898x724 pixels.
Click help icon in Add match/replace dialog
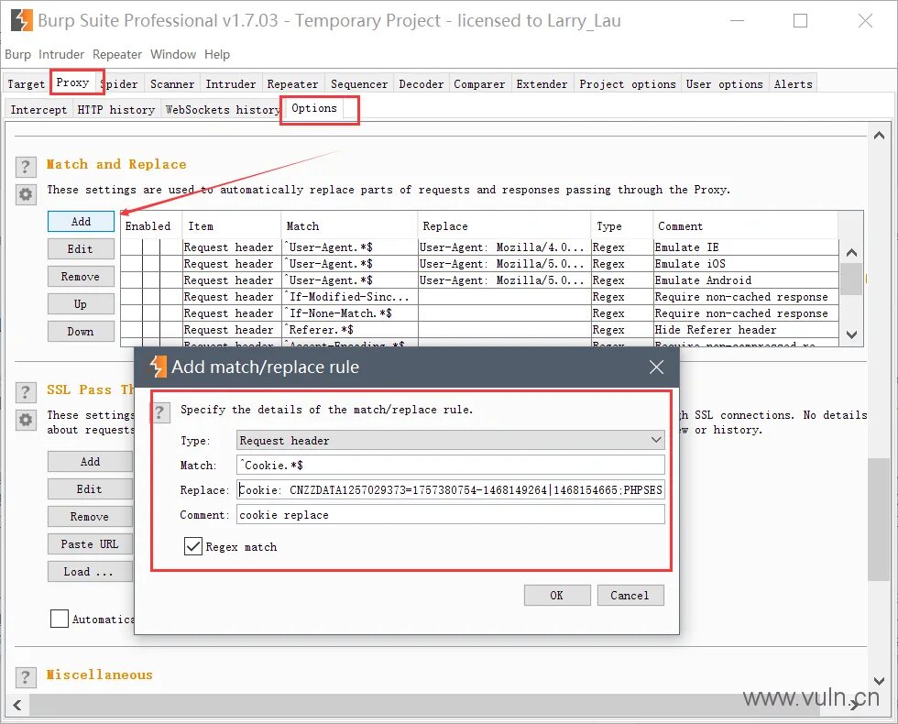[159, 411]
